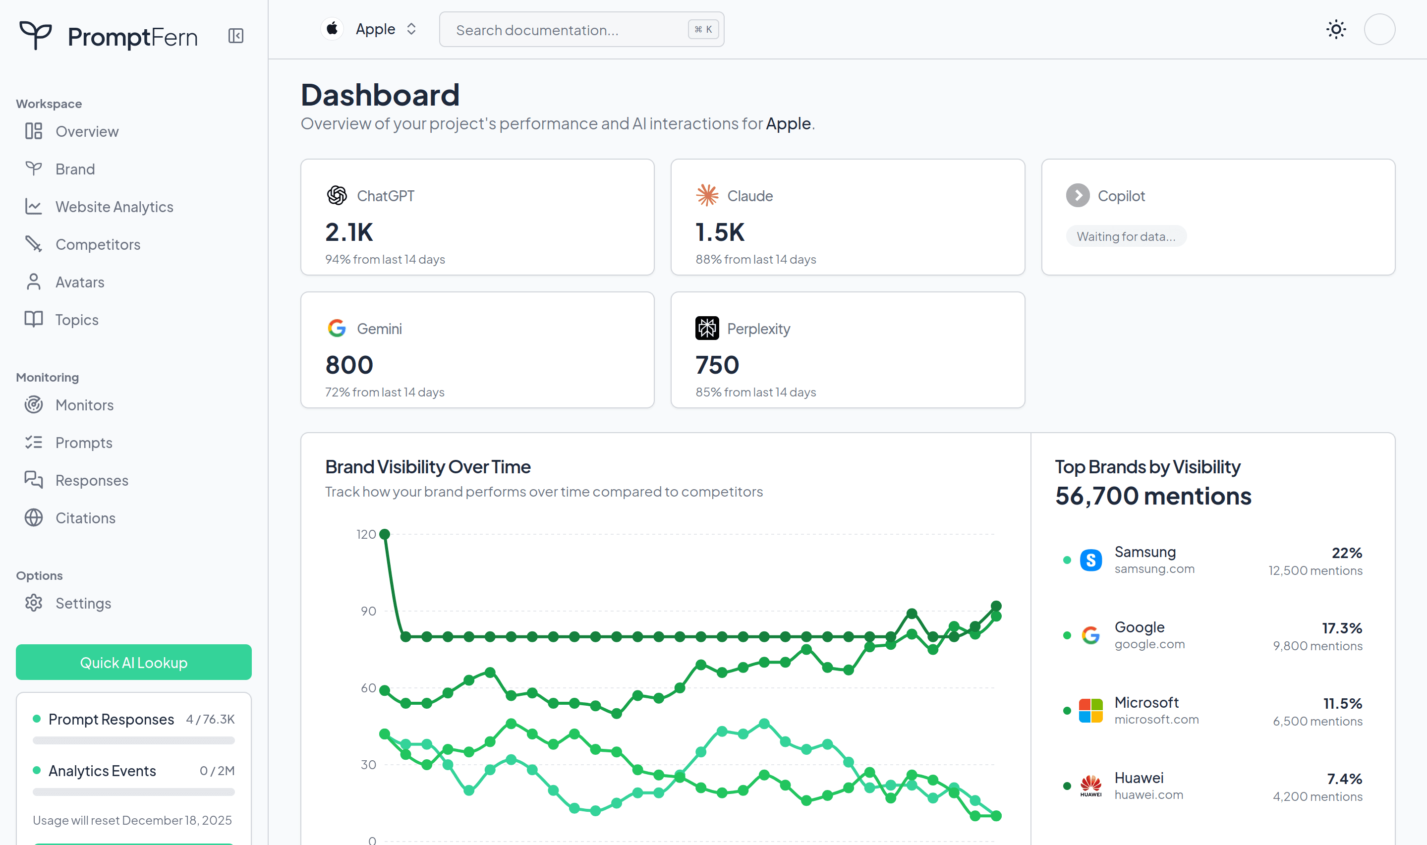Open the Apple project switcher
The image size is (1427, 845).
(x=370, y=28)
